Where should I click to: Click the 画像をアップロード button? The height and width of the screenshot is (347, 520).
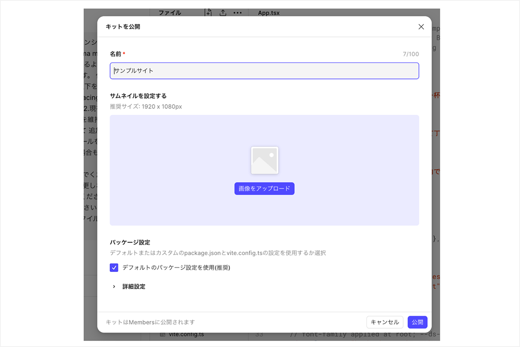(264, 189)
